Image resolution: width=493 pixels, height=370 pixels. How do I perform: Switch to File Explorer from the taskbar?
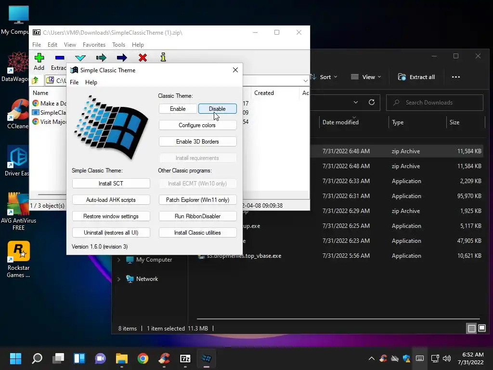122,358
